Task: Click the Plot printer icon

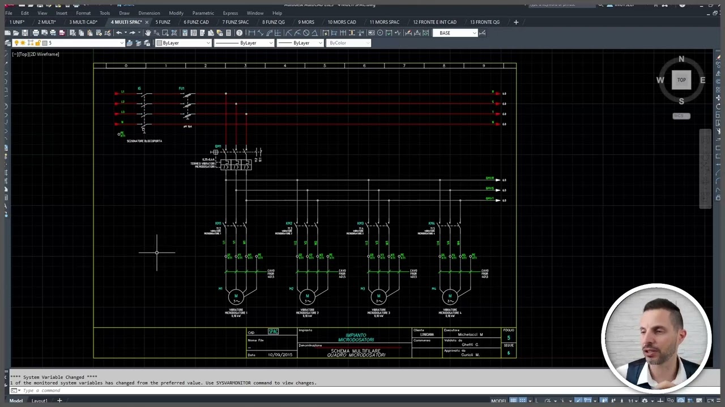Action: [36, 33]
